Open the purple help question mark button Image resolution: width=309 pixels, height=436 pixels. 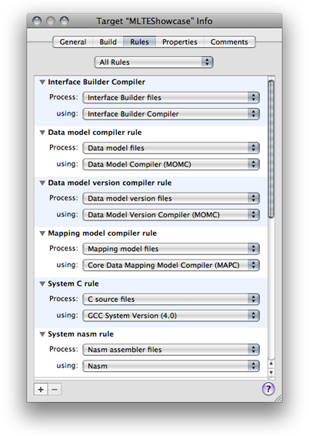pos(268,389)
